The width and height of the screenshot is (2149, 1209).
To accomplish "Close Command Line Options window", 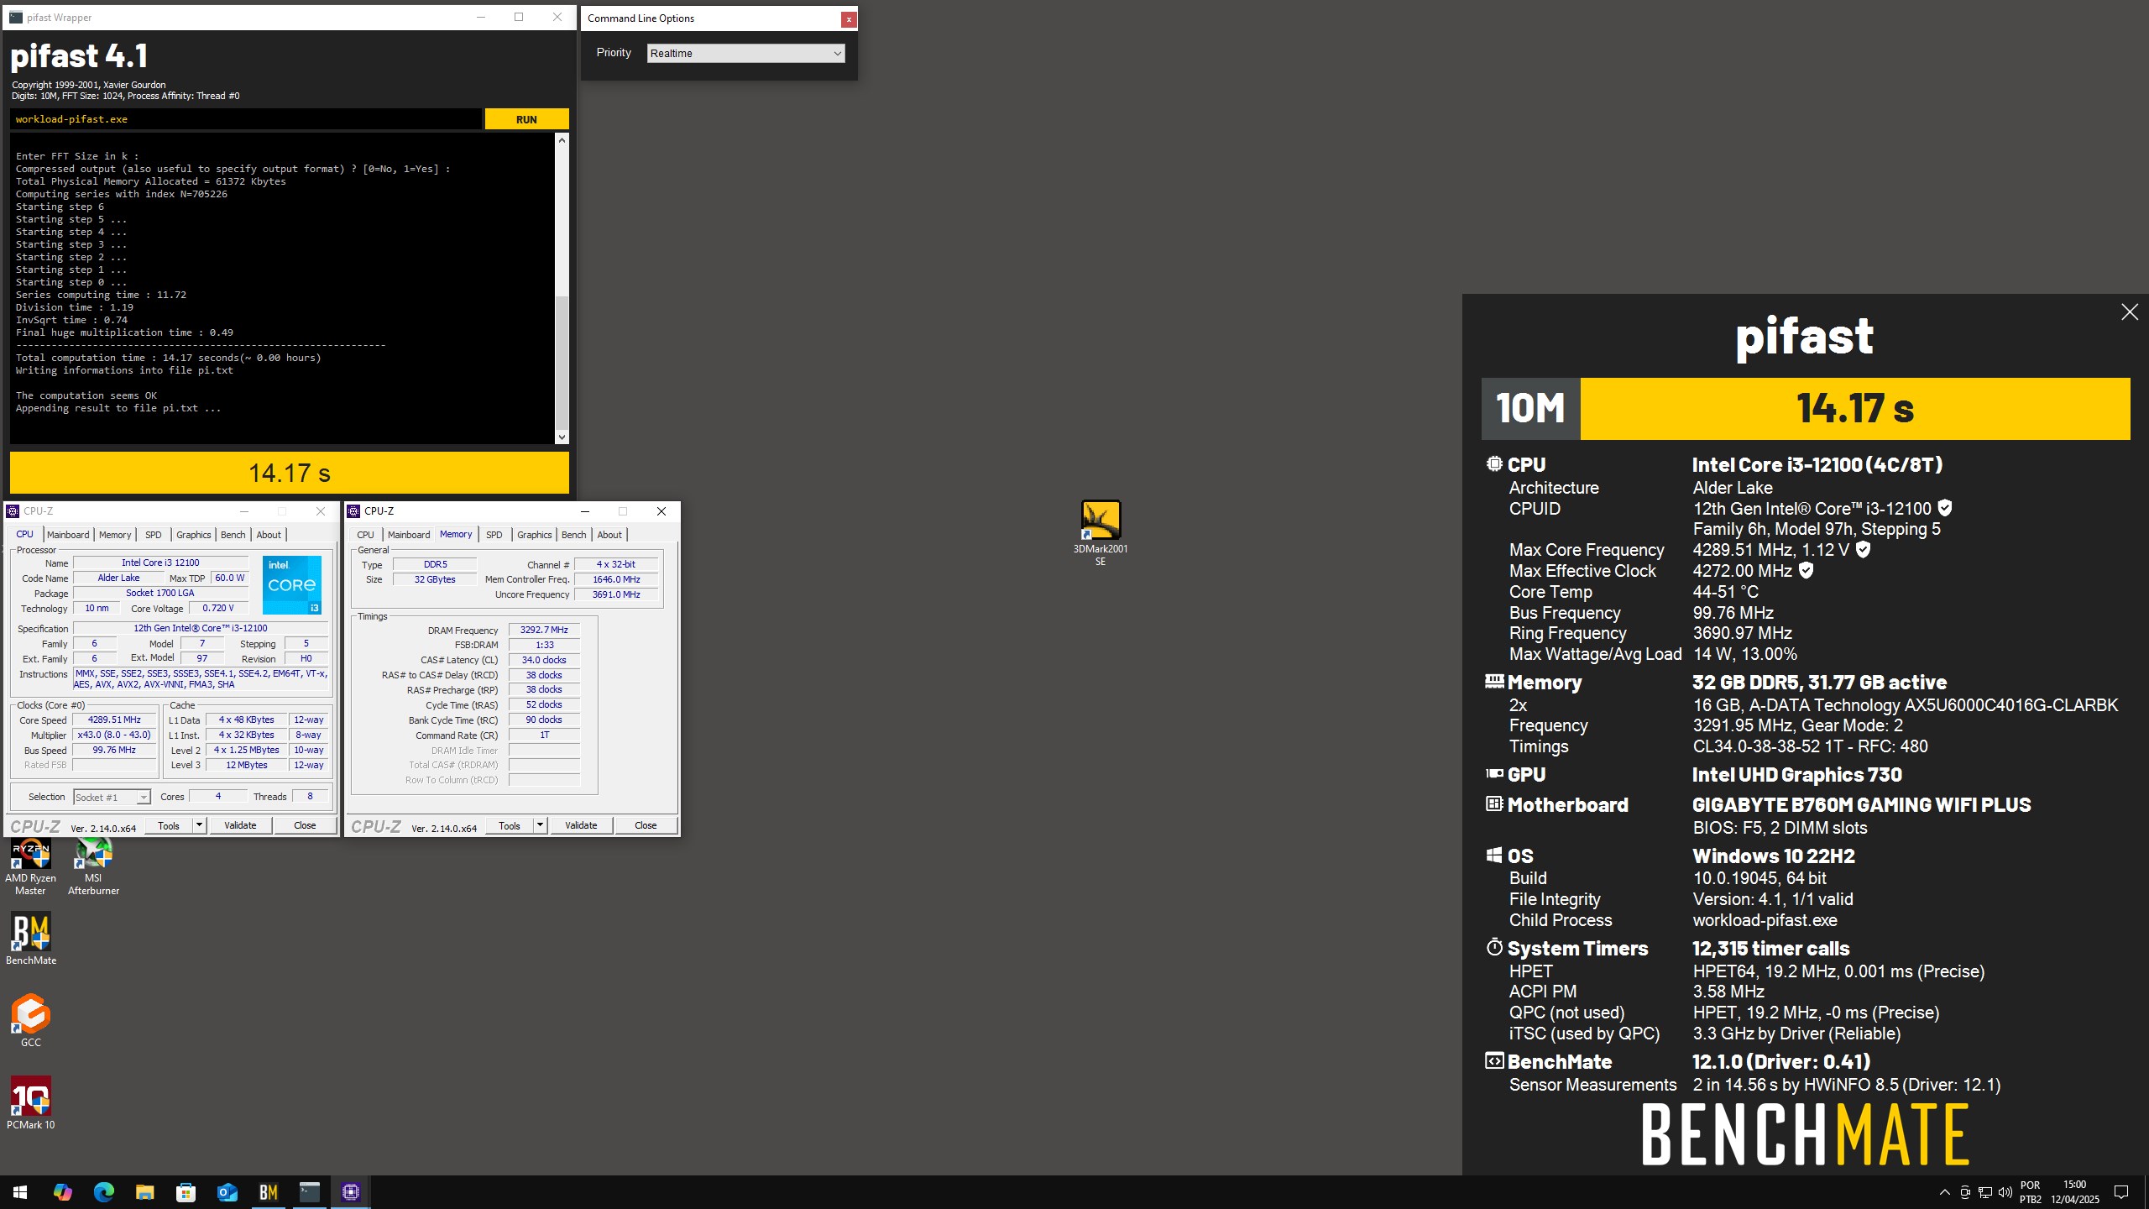I will coord(849,18).
